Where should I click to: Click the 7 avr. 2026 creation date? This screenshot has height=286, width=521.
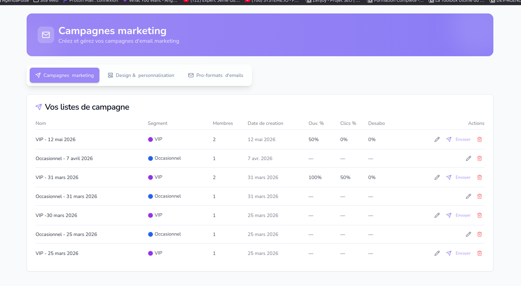260,158
